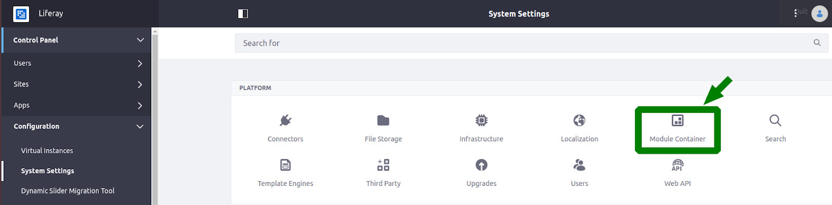Open the user avatar profile button
The height and width of the screenshot is (205, 832).
click(x=820, y=13)
